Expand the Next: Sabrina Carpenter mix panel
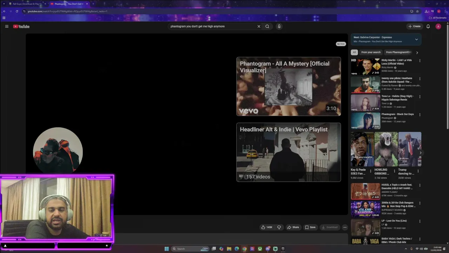The height and width of the screenshot is (253, 449). (x=416, y=39)
